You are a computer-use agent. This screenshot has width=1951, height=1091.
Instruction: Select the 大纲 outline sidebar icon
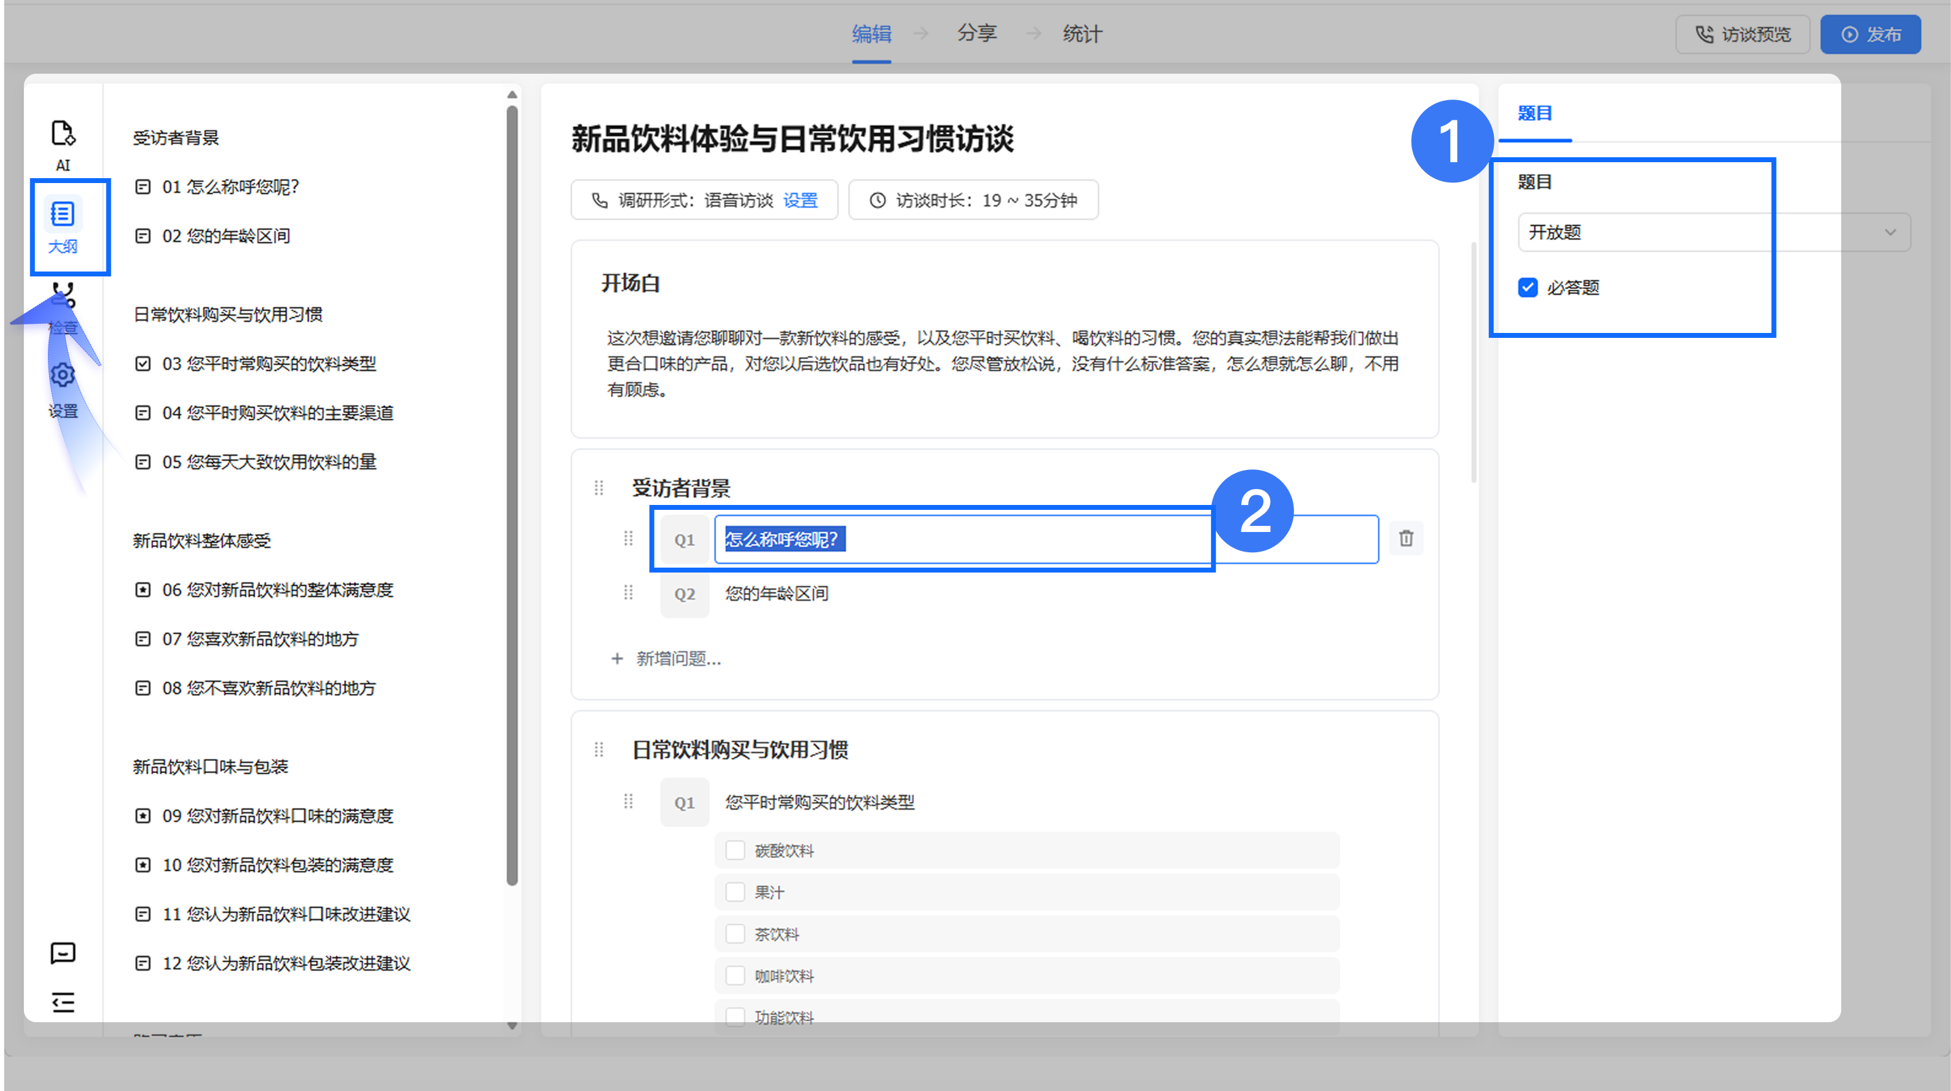click(x=63, y=225)
